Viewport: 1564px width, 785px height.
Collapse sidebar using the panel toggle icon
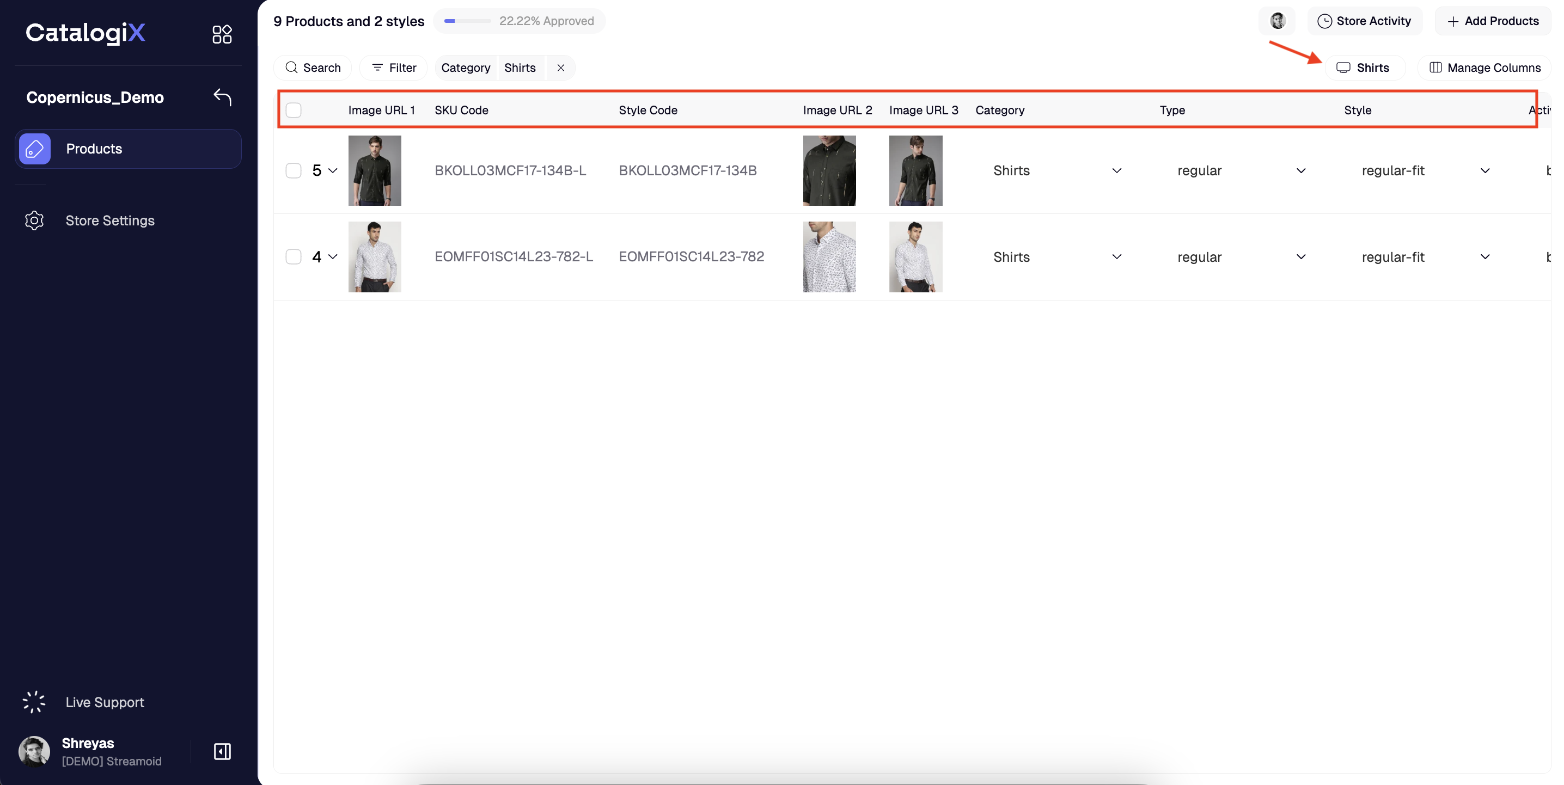(222, 752)
